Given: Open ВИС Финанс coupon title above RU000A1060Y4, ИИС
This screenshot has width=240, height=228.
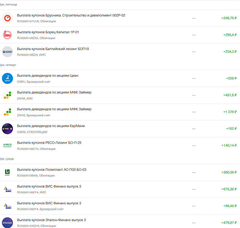Looking at the screenshot, I should 49,186.
